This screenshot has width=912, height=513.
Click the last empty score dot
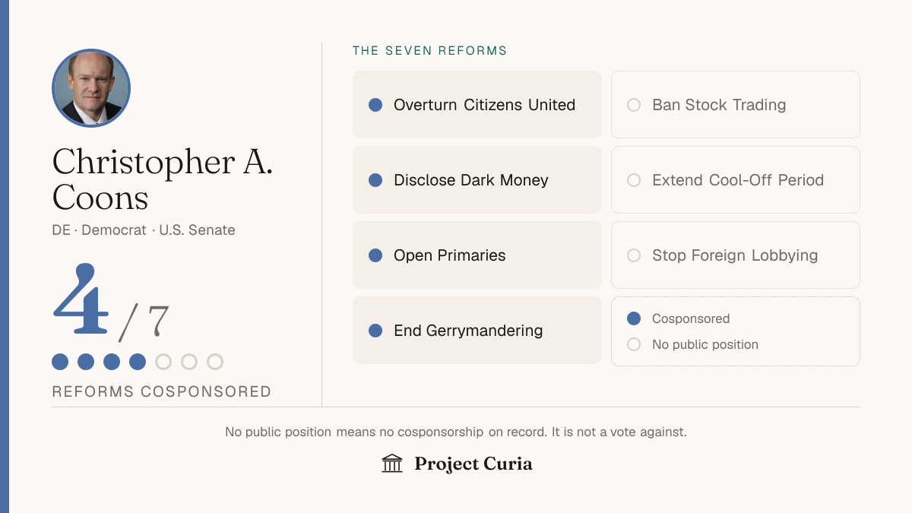[215, 362]
